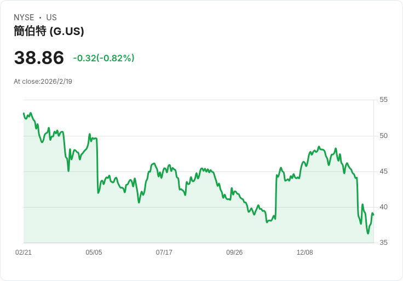Click the chart line's final endpoint at right edge
This screenshot has width=403, height=281.
(x=373, y=215)
